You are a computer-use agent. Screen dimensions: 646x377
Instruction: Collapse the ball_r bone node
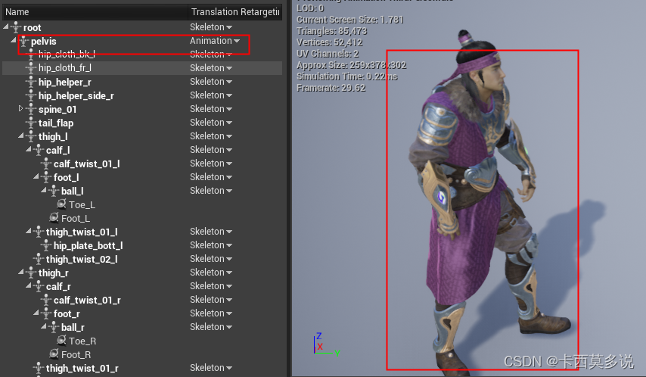[x=44, y=327]
